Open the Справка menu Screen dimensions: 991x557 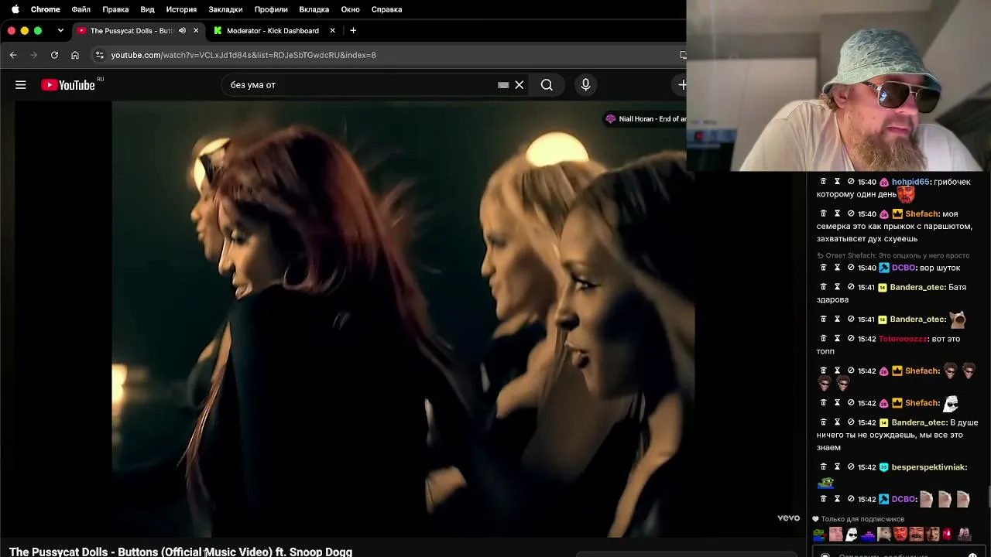386,9
